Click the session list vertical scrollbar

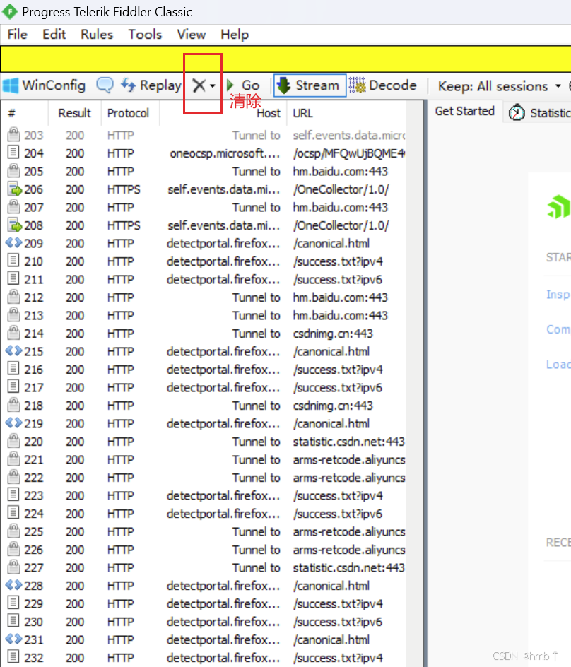(x=414, y=383)
